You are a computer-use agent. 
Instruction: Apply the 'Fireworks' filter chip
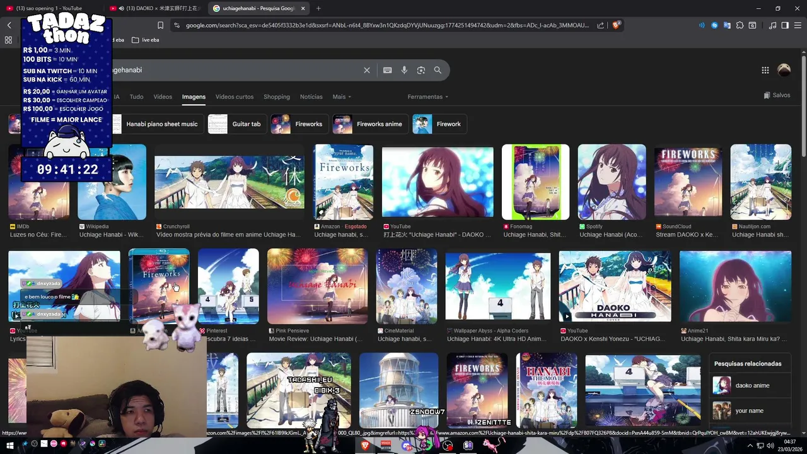[x=299, y=124]
